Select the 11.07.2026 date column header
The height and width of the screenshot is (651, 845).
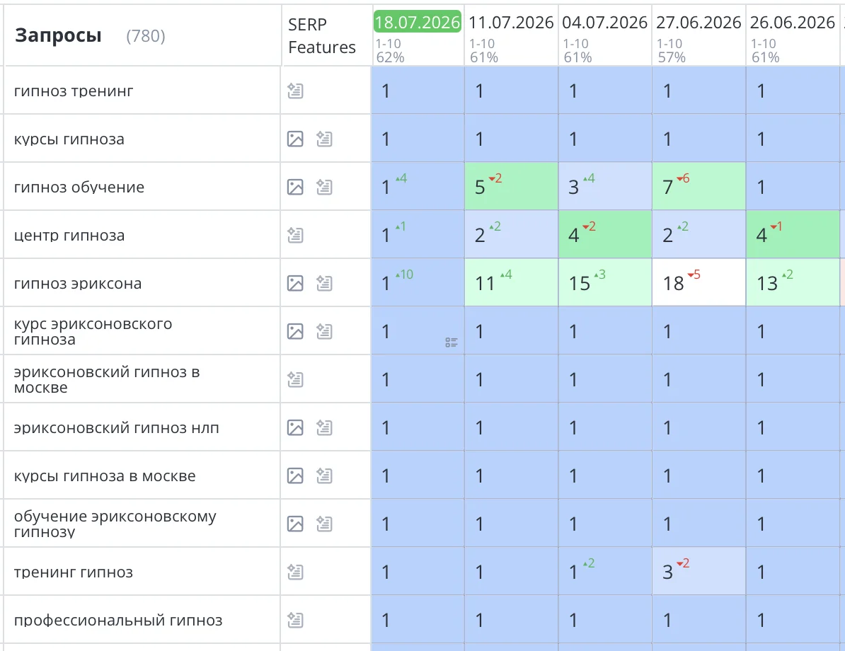pos(511,23)
